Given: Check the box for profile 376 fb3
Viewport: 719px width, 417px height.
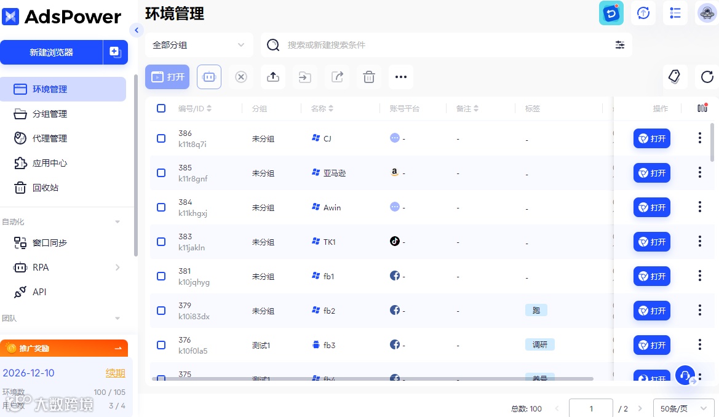Looking at the screenshot, I should coord(161,344).
